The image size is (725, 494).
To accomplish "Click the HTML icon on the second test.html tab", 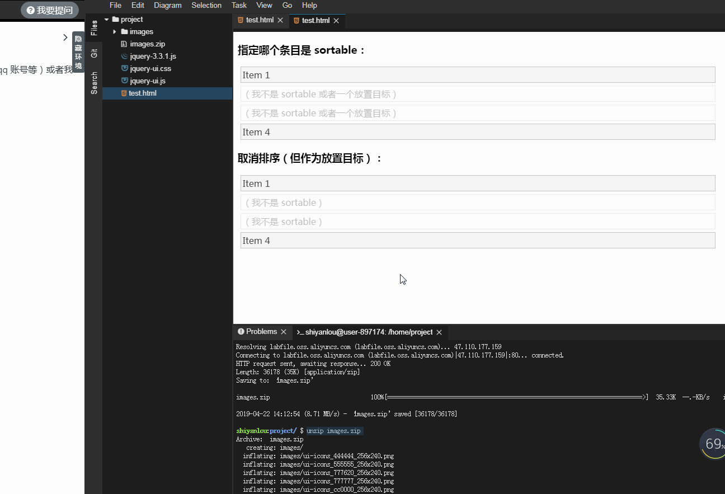I will [296, 21].
